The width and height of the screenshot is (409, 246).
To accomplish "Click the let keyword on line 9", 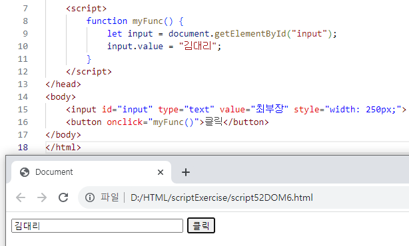I will pos(115,34).
